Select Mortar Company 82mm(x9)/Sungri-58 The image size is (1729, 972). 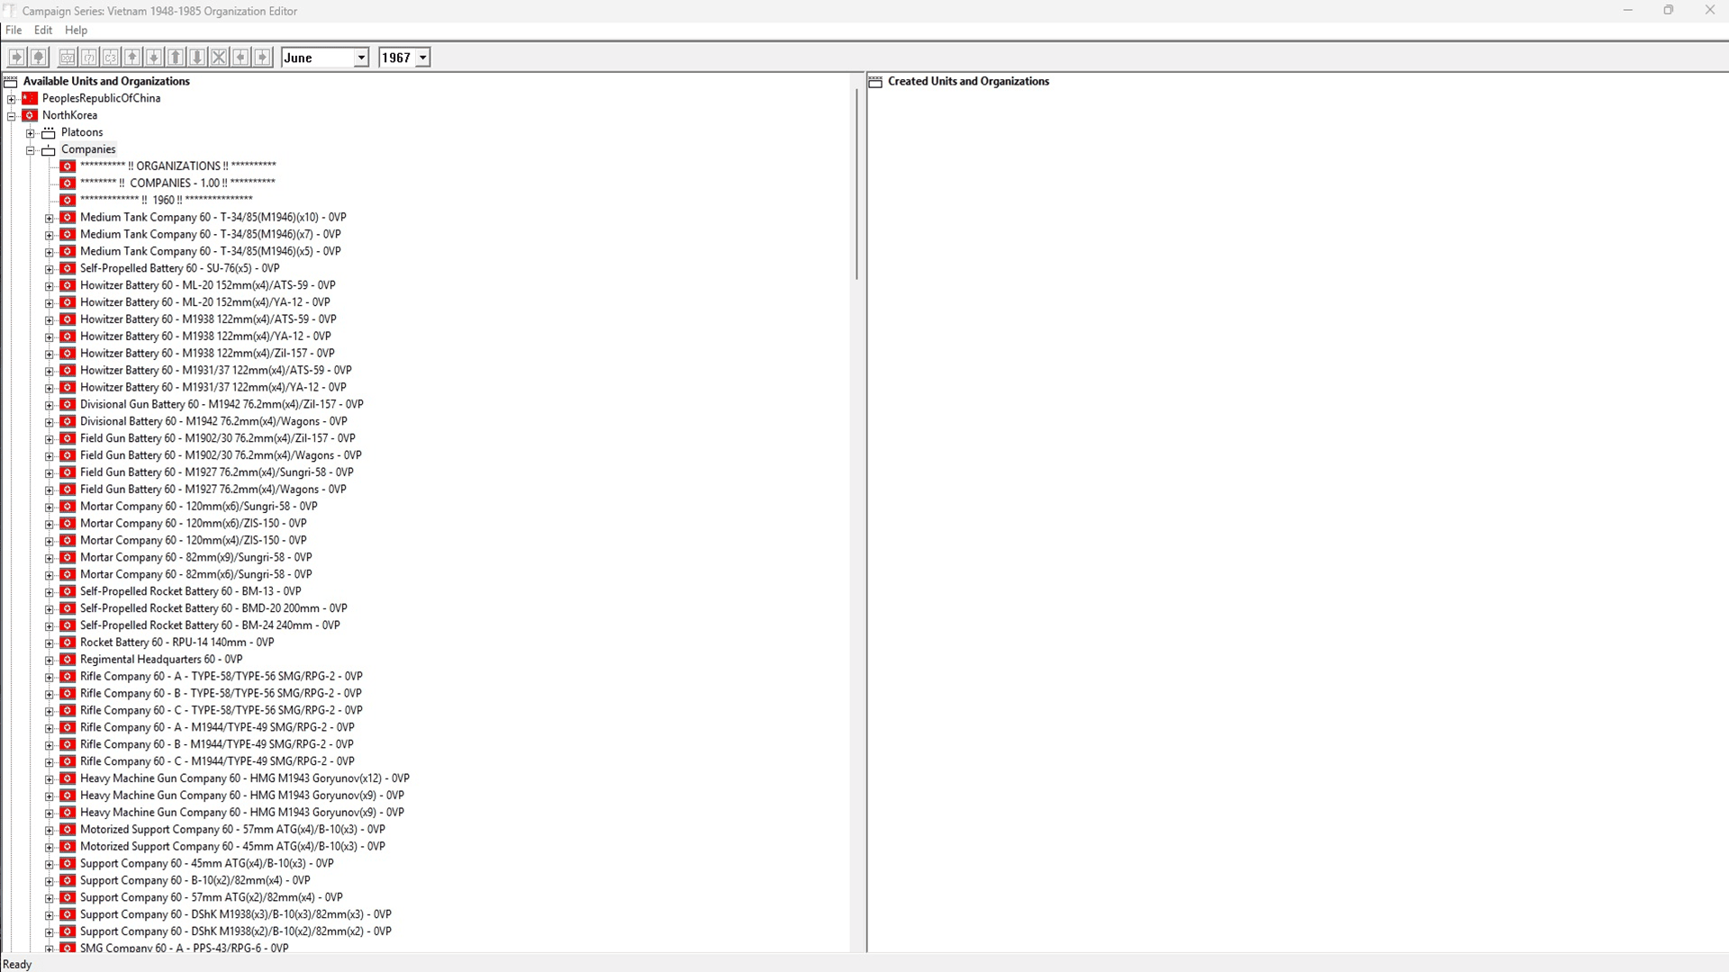point(195,558)
